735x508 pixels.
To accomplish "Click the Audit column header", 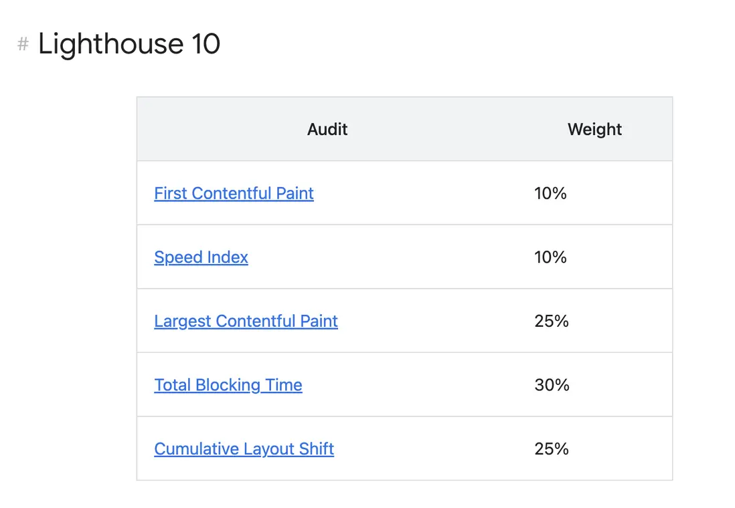I will pyautogui.click(x=327, y=130).
